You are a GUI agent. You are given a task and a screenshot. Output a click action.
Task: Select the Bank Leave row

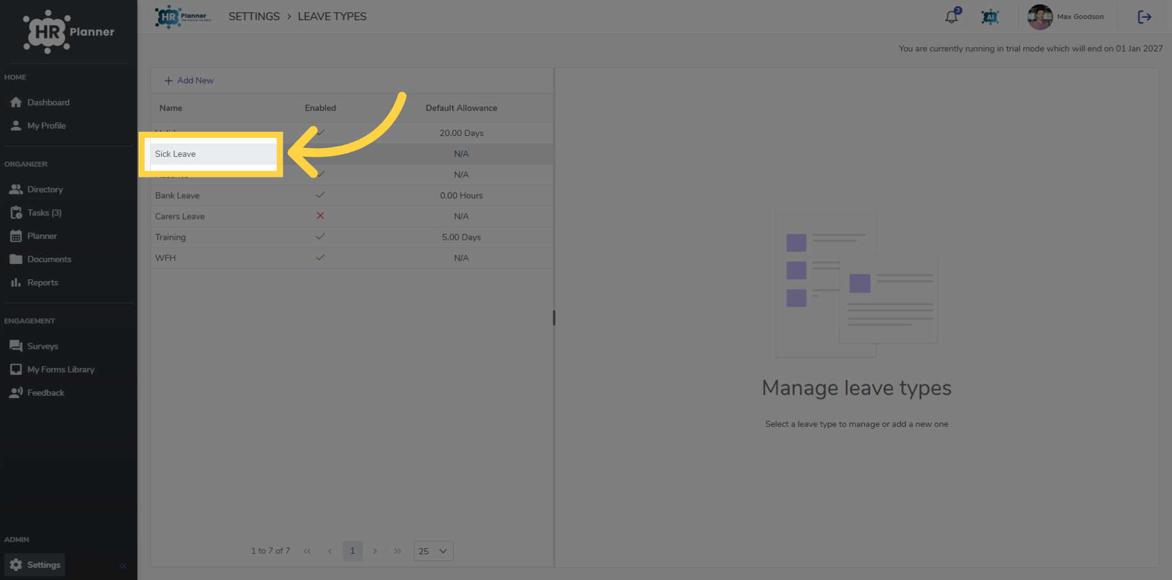[x=352, y=196]
